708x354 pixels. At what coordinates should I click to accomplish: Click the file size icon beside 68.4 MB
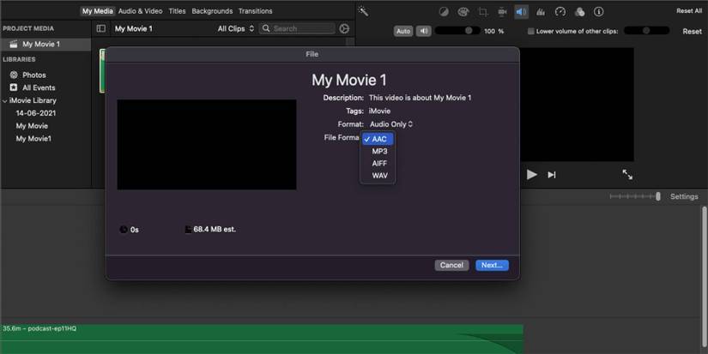pyautogui.click(x=188, y=230)
